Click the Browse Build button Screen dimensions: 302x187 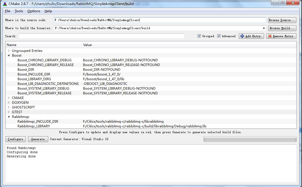pyautogui.click(x=282, y=28)
